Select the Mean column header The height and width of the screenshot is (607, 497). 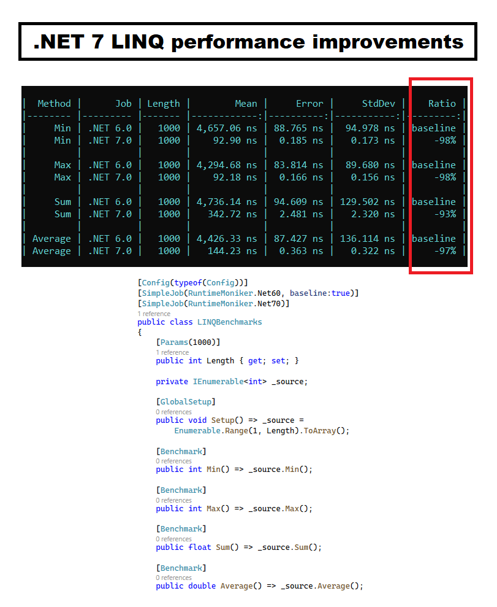(x=246, y=103)
